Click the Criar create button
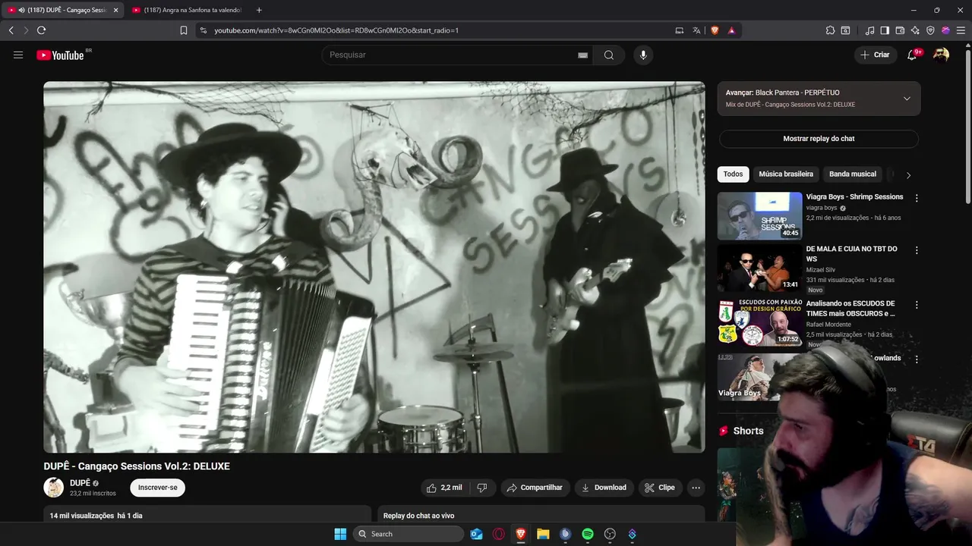 (x=875, y=55)
